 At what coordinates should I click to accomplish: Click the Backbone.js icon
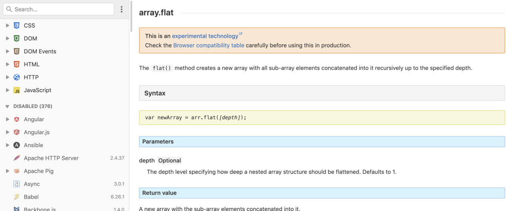(x=16, y=209)
